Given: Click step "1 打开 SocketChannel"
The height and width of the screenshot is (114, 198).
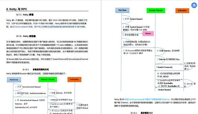Looking at the screenshot, I should (133, 19).
